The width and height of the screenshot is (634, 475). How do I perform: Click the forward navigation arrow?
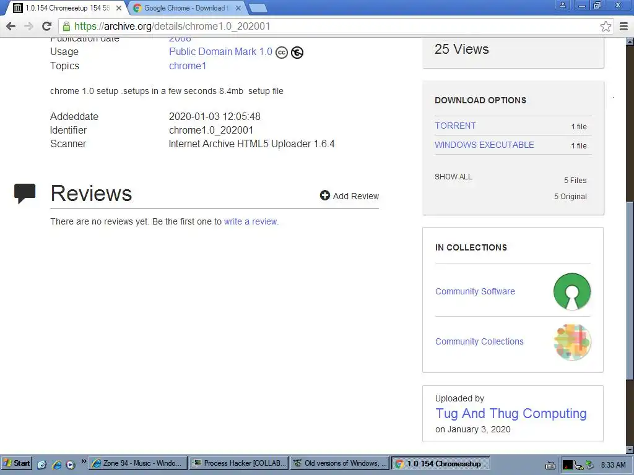(28, 26)
